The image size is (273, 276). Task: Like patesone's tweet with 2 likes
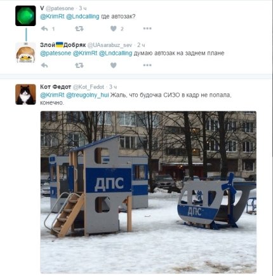click(x=114, y=29)
